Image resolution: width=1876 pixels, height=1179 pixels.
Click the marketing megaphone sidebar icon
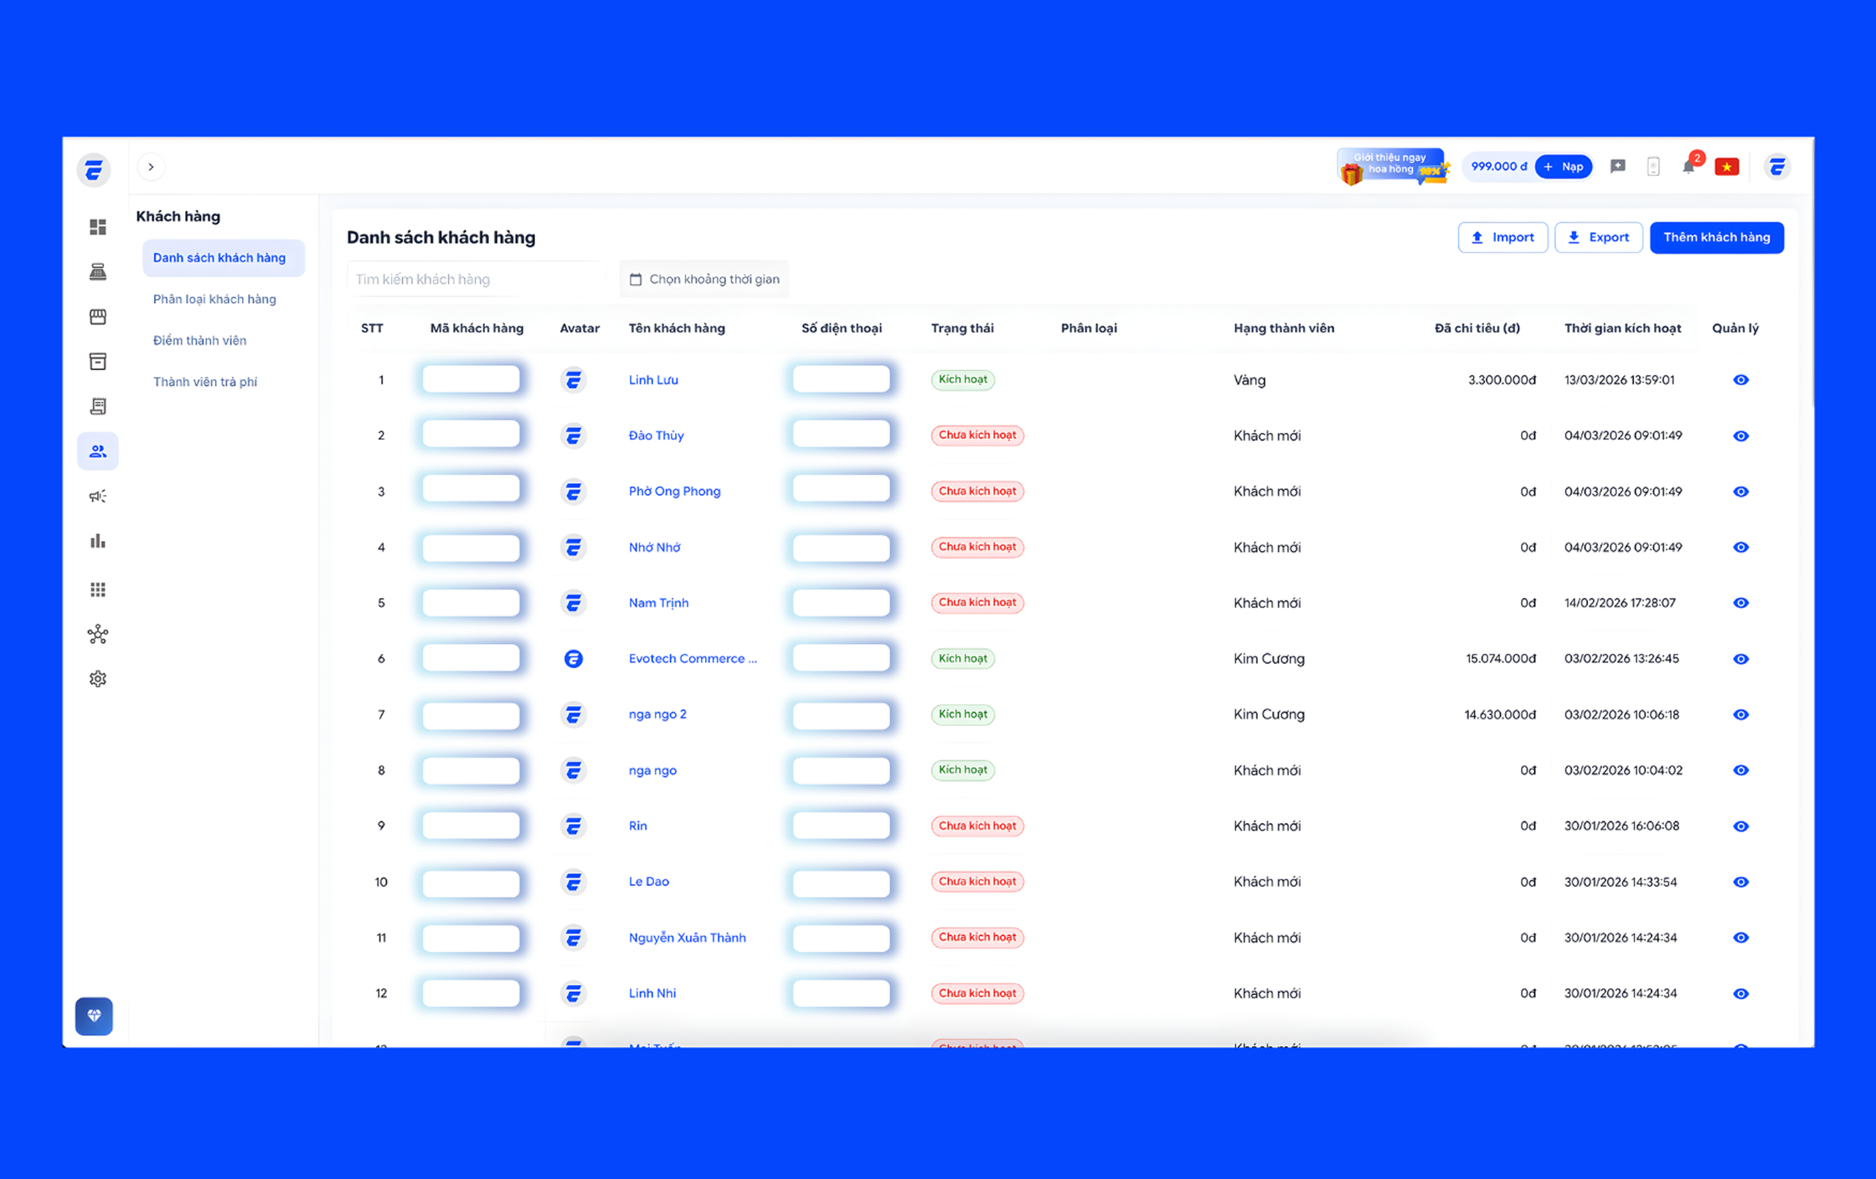coord(98,495)
